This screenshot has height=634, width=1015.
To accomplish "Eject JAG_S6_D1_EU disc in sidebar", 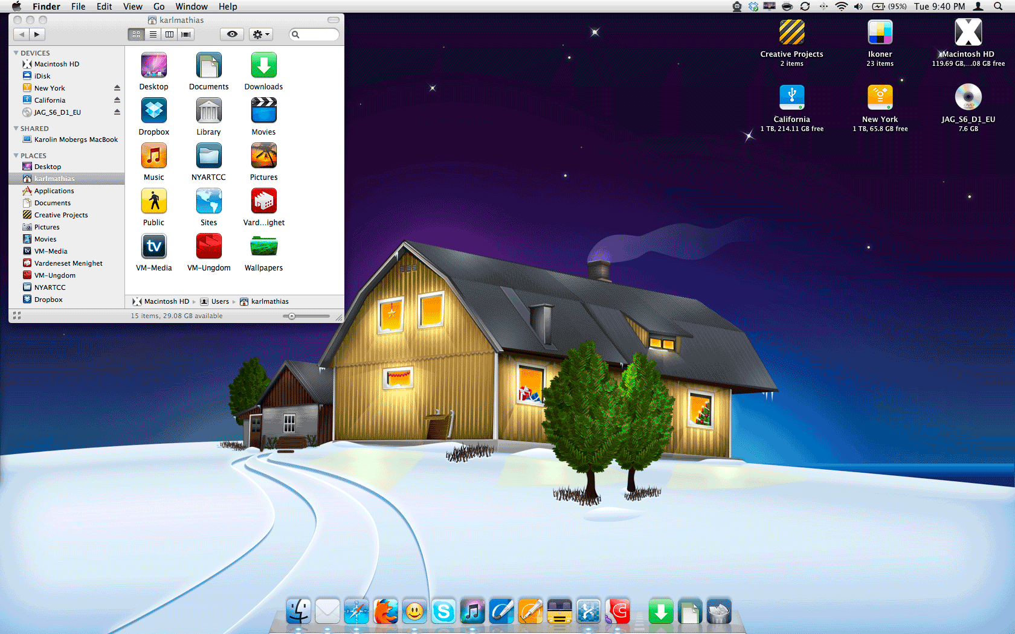I will (117, 112).
